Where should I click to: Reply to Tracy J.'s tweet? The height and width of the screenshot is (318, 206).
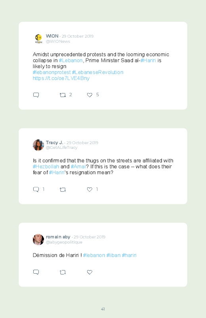coord(36,189)
